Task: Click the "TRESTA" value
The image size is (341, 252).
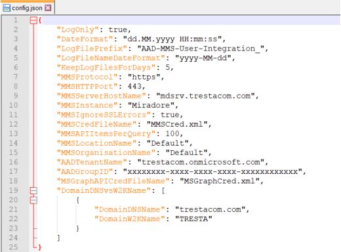Action: pyautogui.click(x=193, y=219)
